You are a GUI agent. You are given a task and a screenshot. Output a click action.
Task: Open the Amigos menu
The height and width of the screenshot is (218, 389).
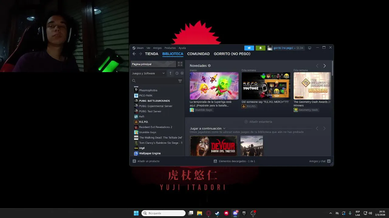[x=157, y=48]
